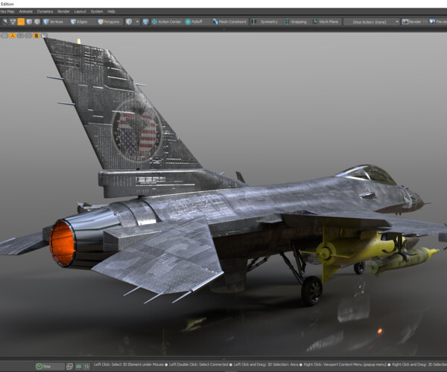Click shield selection icon before Action Center
This screenshot has width=447, height=372.
pyautogui.click(x=146, y=22)
